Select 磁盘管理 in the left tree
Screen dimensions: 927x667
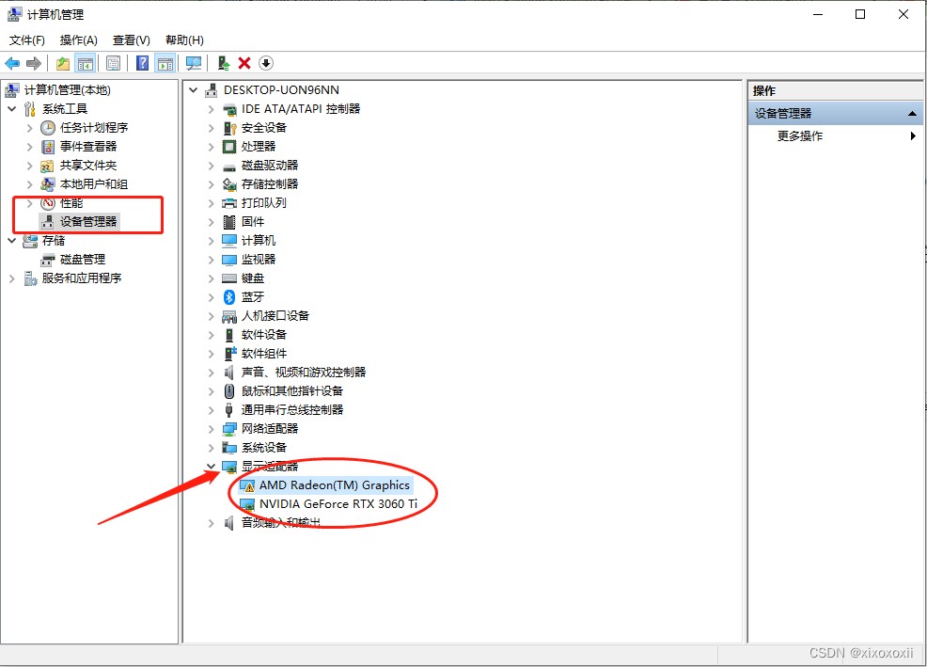tap(83, 260)
